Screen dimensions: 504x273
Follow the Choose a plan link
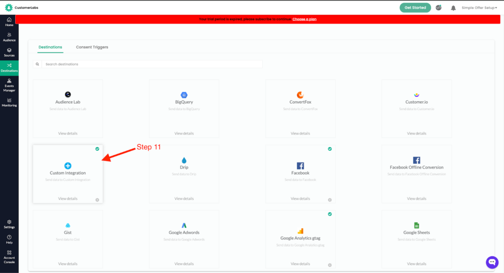click(304, 19)
